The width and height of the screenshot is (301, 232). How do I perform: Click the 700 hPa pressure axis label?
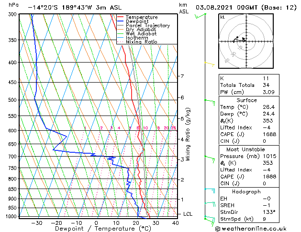click(13, 157)
